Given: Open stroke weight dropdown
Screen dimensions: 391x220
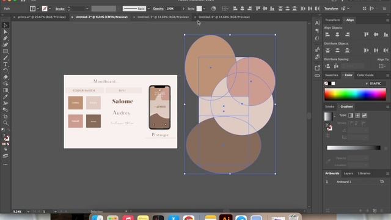Looking at the screenshot, I should click(87, 9).
